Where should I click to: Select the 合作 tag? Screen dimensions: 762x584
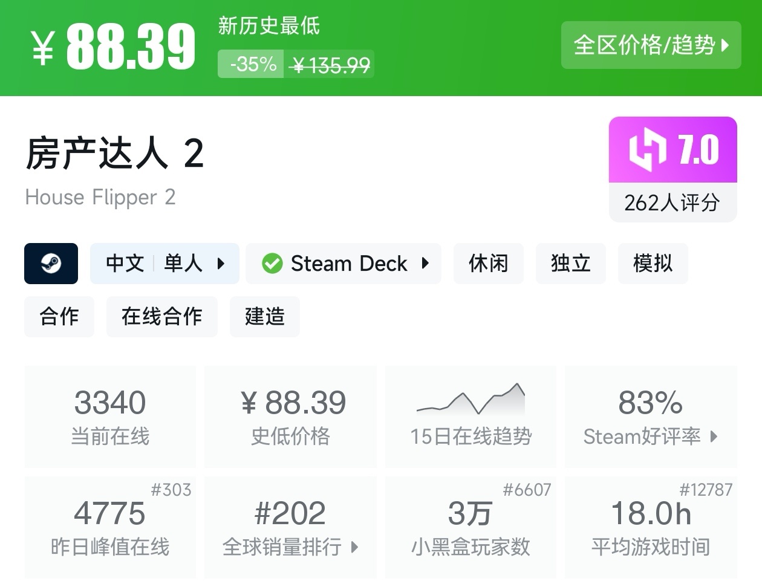click(x=59, y=317)
